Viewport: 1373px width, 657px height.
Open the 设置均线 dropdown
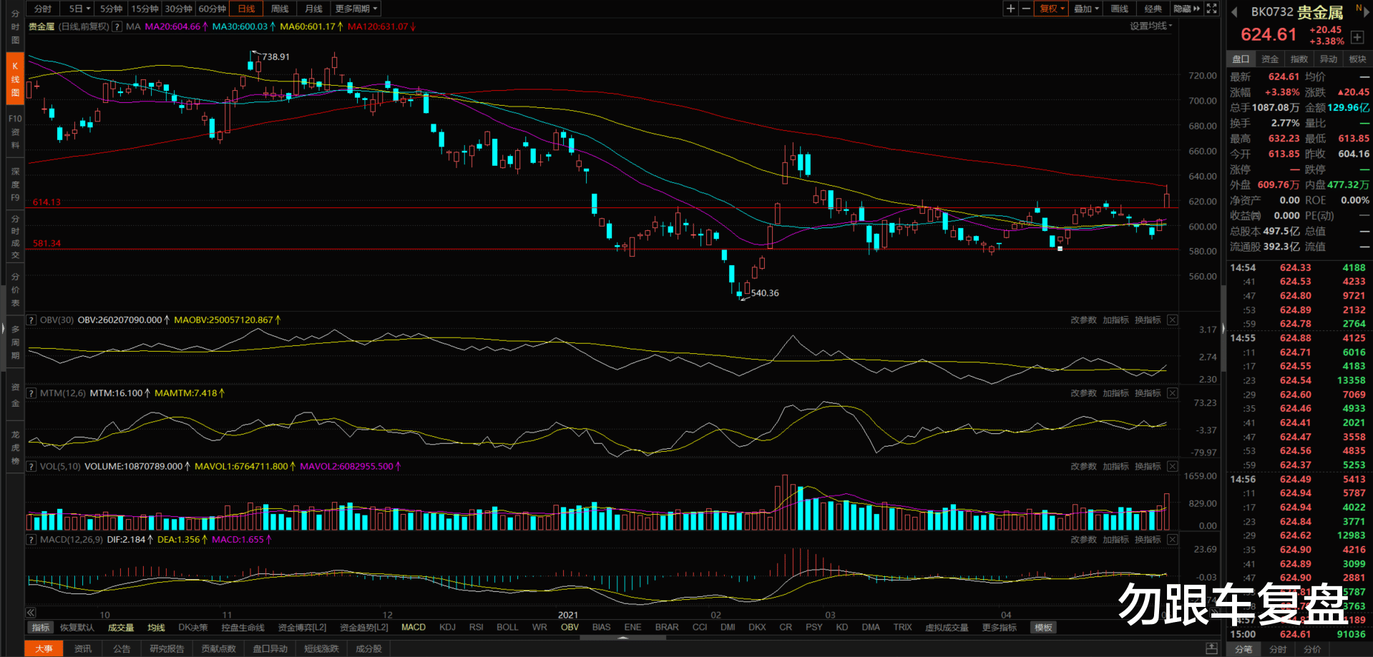pyautogui.click(x=1150, y=26)
